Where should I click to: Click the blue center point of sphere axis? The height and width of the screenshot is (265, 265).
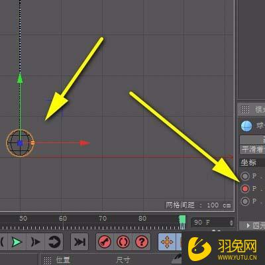[20, 143]
